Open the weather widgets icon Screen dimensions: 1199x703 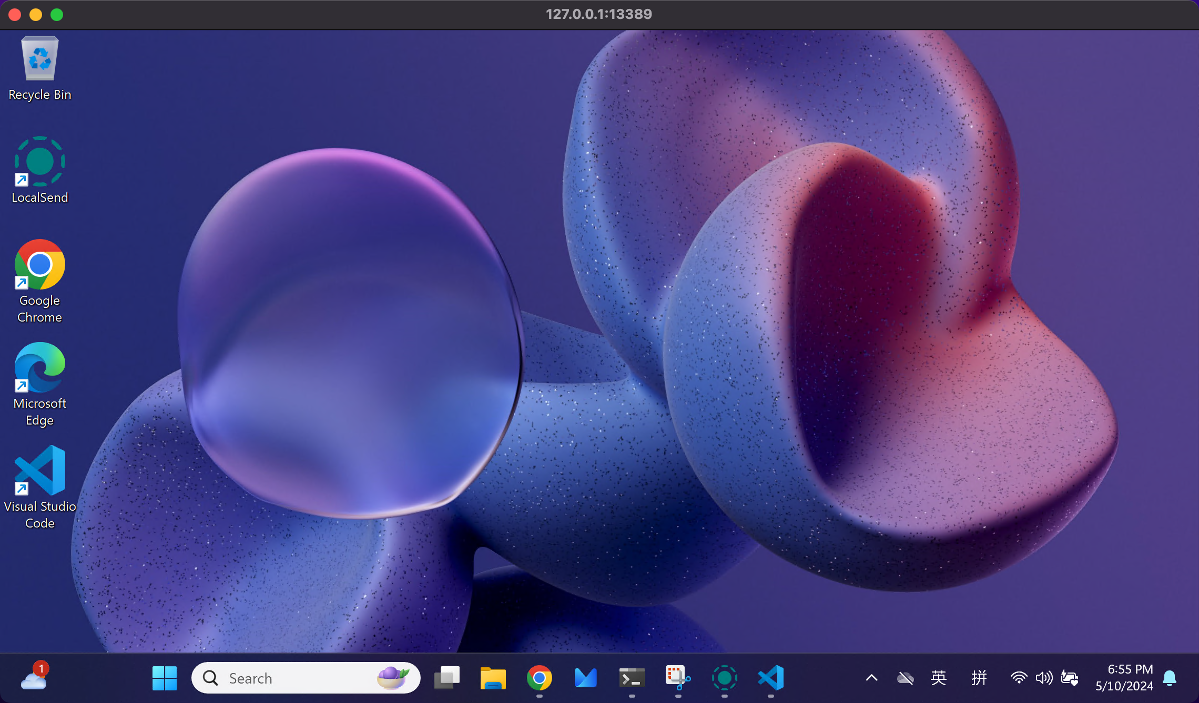pos(34,677)
